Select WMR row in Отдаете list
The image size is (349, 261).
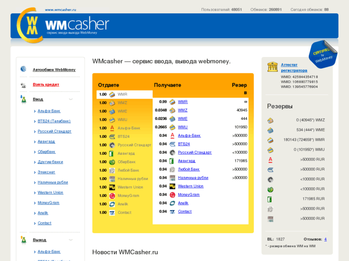[124, 94]
